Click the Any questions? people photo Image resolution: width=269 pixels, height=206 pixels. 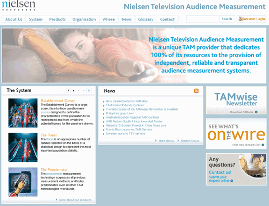point(253,166)
